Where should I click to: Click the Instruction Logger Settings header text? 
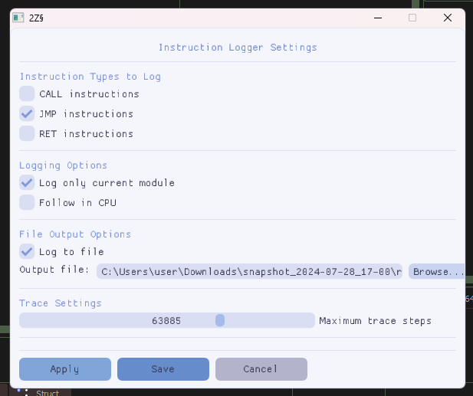[237, 47]
